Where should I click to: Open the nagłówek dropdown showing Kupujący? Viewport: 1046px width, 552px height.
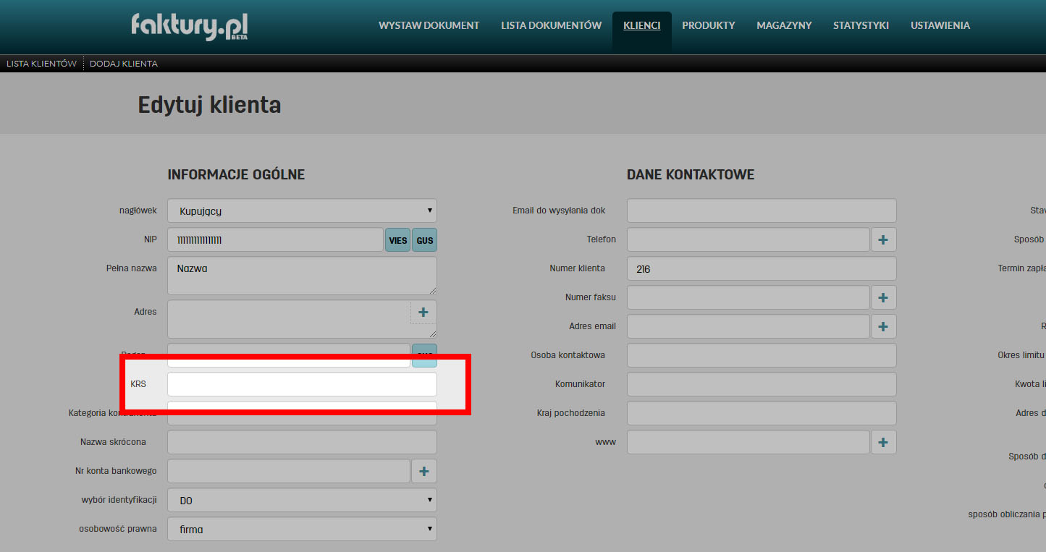coord(302,211)
